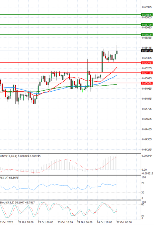Select the latest green candlestick on the chart
This screenshot has width=154, height=225.
click(117, 52)
